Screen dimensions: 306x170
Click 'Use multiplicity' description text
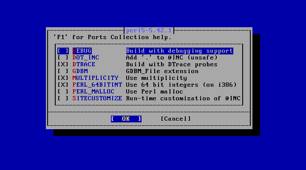(x=156, y=78)
